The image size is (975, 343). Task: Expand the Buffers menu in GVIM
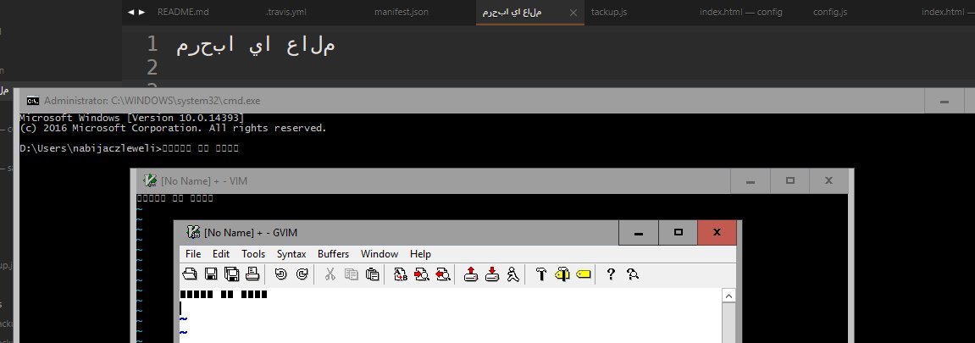click(333, 254)
